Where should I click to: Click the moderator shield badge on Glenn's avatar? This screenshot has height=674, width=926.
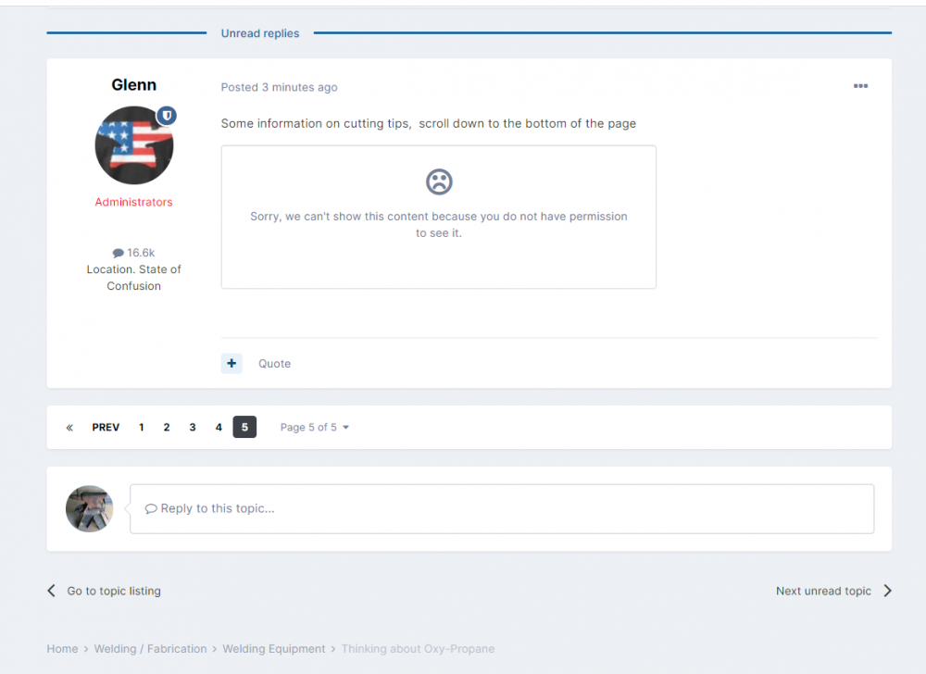[x=167, y=115]
